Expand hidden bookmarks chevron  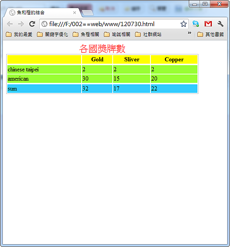190,33
